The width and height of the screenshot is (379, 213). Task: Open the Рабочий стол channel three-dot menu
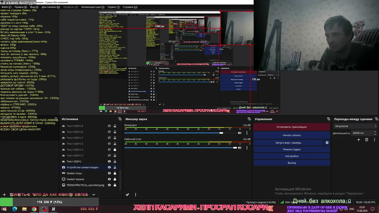tap(247, 148)
